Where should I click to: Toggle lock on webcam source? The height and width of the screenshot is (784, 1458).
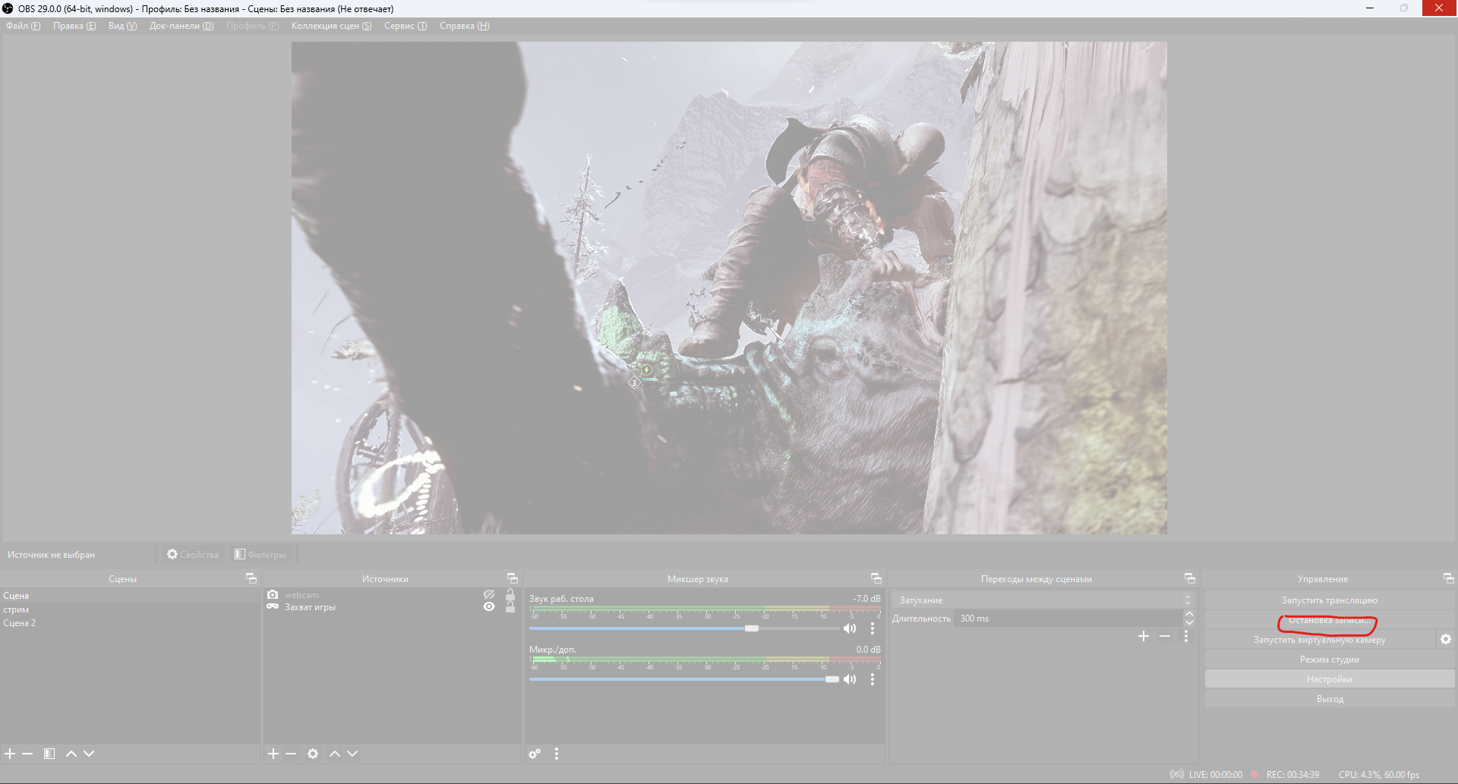510,595
